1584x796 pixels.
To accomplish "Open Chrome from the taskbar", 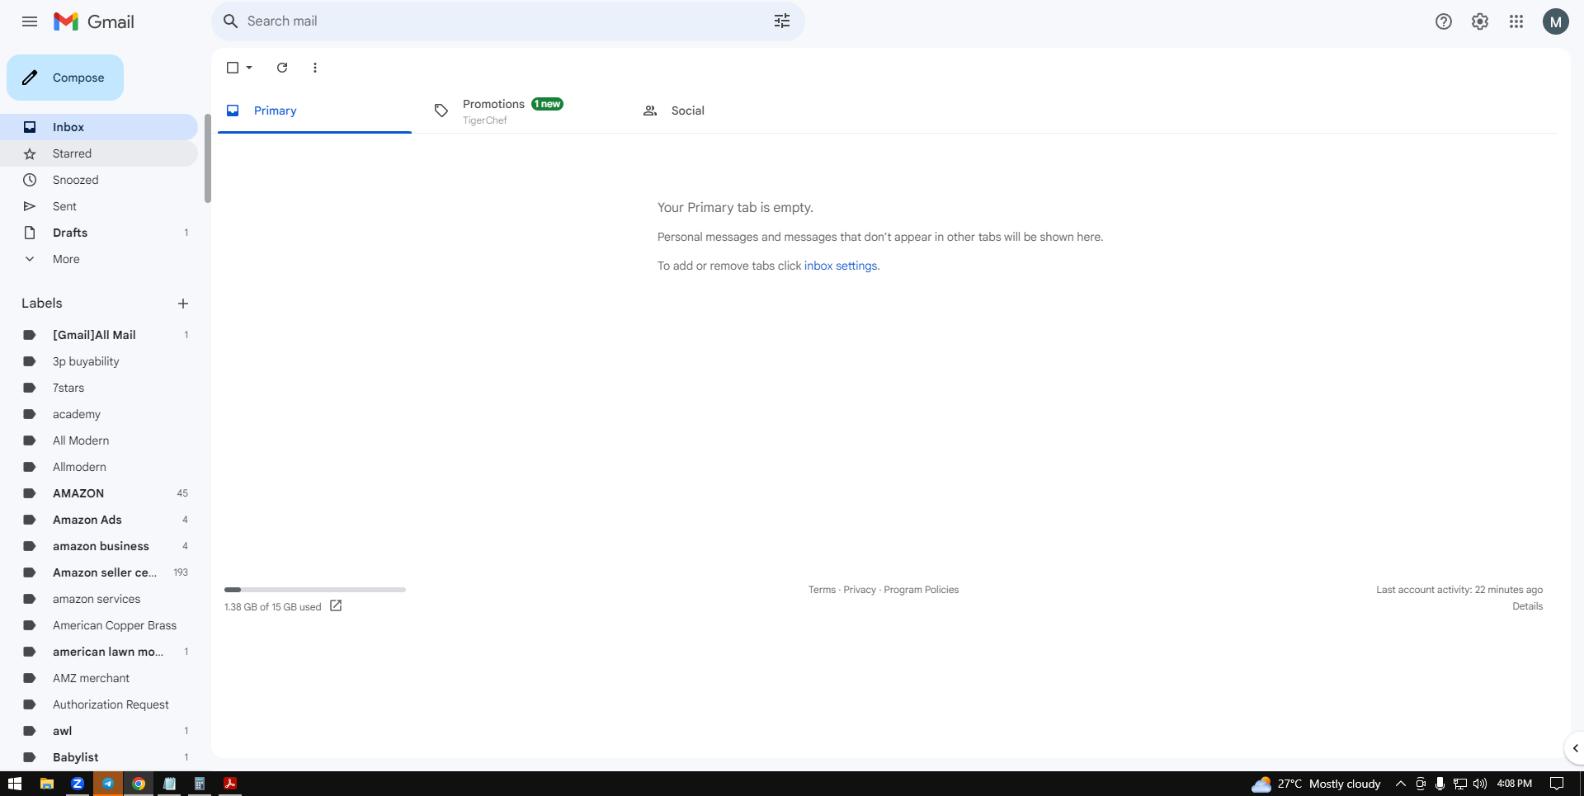I will pos(139,784).
